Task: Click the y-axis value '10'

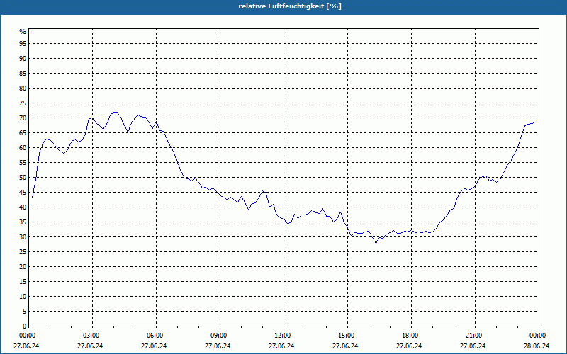Action: pyautogui.click(x=23, y=297)
